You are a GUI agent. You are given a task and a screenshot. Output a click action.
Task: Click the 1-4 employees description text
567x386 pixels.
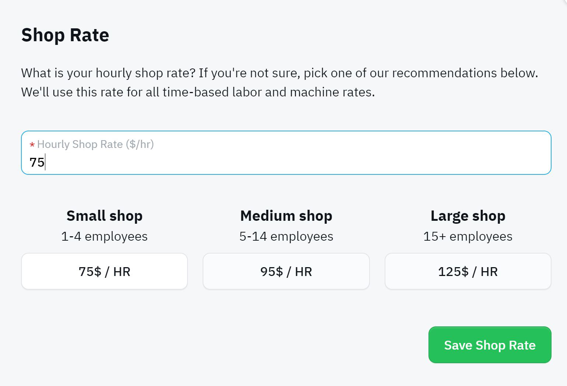click(x=104, y=236)
